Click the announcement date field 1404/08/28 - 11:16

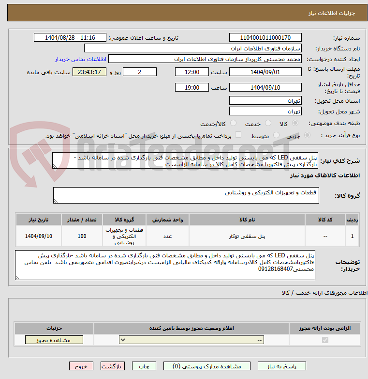point(70,38)
